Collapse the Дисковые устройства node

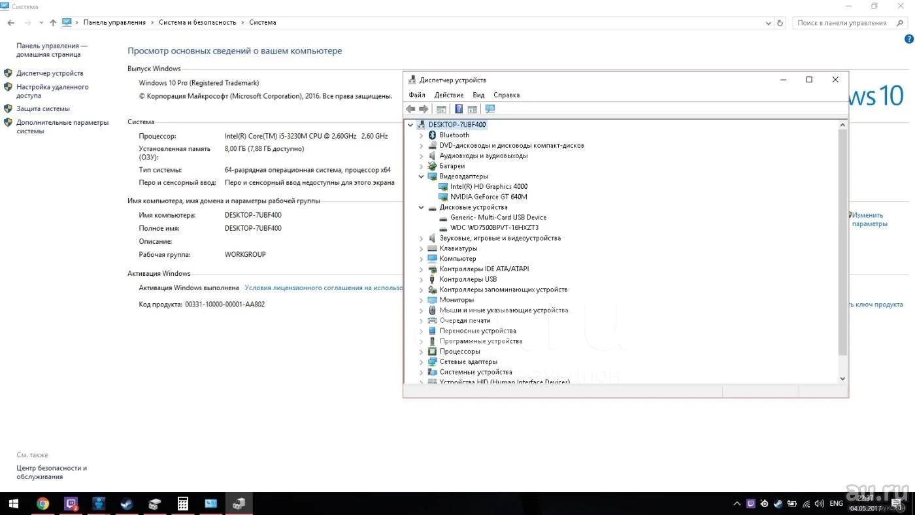click(x=422, y=207)
